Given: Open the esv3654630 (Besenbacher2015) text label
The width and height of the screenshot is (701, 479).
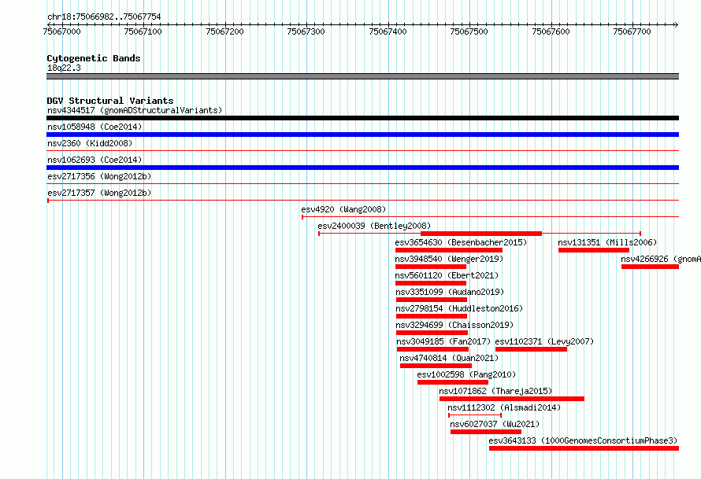Looking at the screenshot, I should 461,242.
